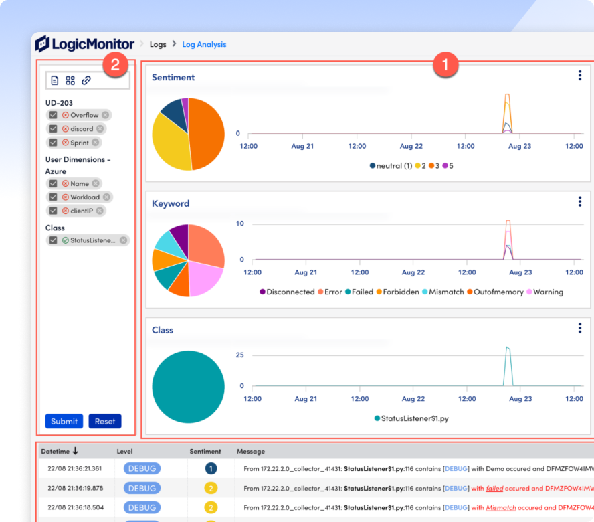Uncheck the Overflow checkbox

pyautogui.click(x=53, y=115)
